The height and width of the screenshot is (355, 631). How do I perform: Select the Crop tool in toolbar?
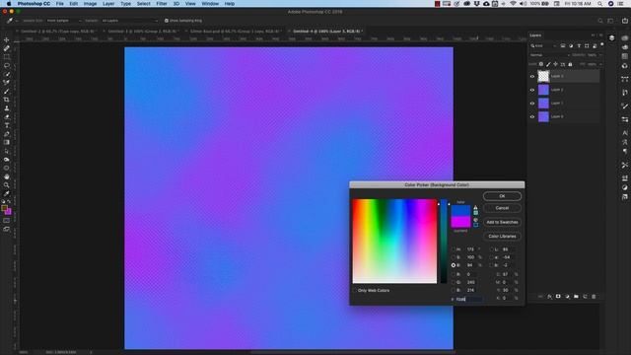(x=7, y=100)
